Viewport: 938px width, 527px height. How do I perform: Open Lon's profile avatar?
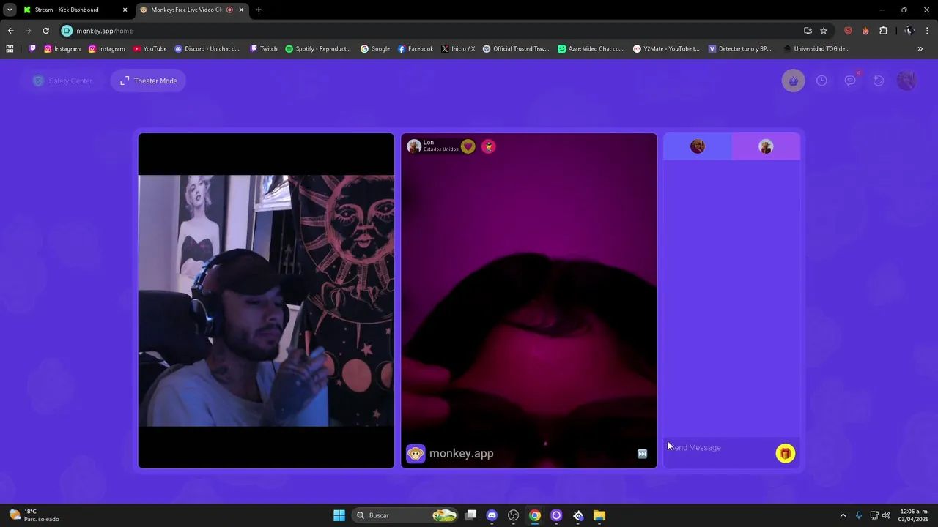point(414,146)
